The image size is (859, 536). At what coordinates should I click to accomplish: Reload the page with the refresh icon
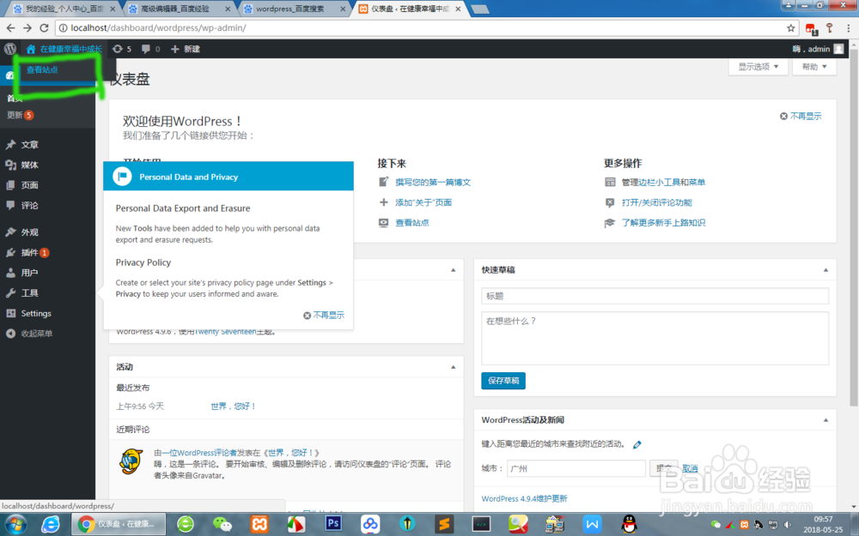(x=45, y=28)
